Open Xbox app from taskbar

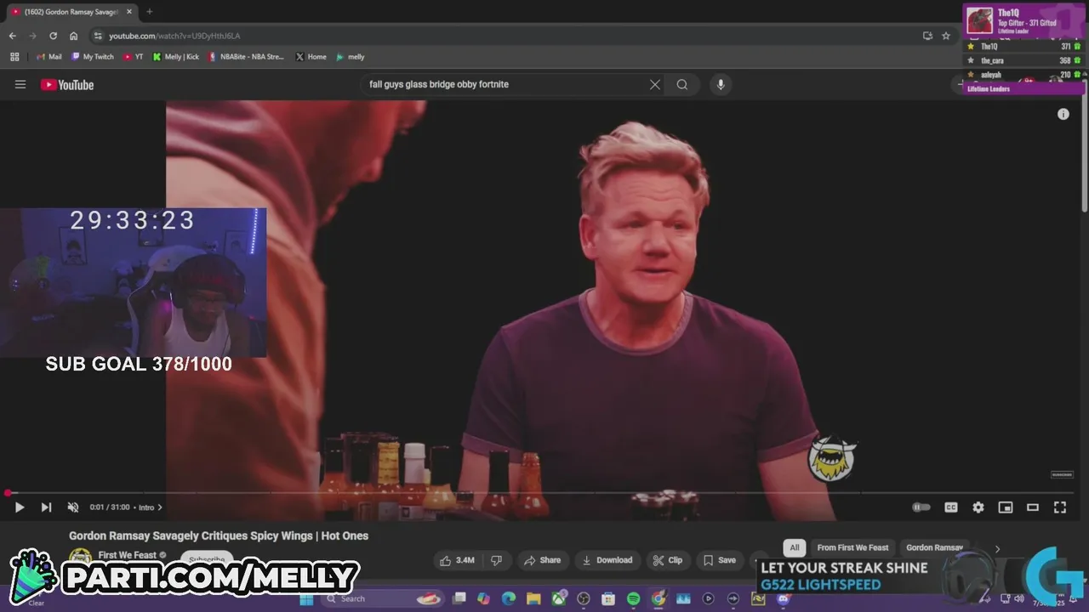(558, 598)
